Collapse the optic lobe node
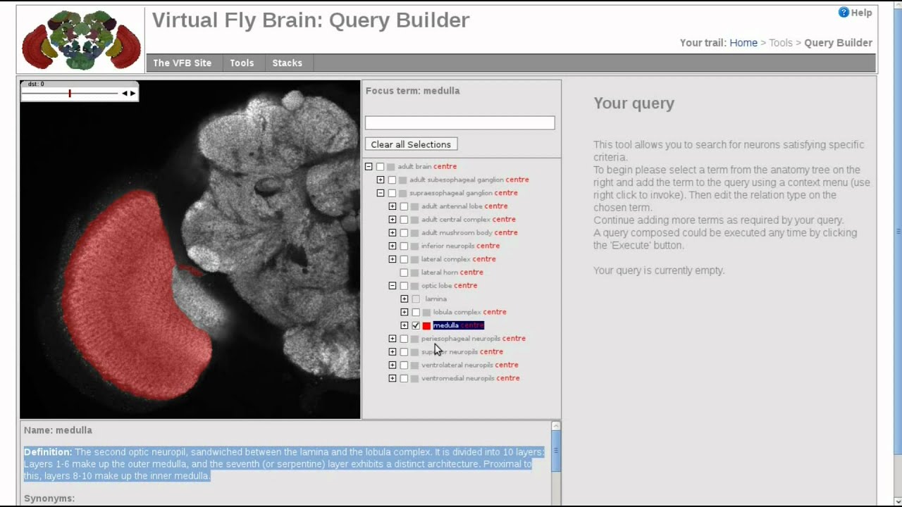 pyautogui.click(x=393, y=286)
